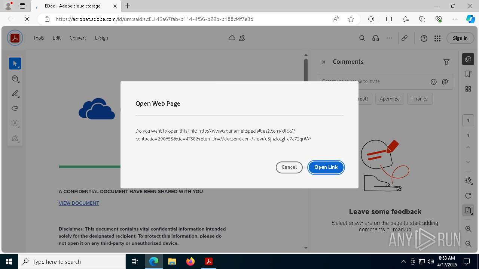Click the share with people icon
This screenshot has width=479, height=269.
242,38
